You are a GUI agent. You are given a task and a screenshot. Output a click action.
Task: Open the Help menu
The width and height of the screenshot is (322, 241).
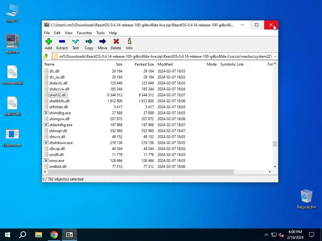point(113,33)
